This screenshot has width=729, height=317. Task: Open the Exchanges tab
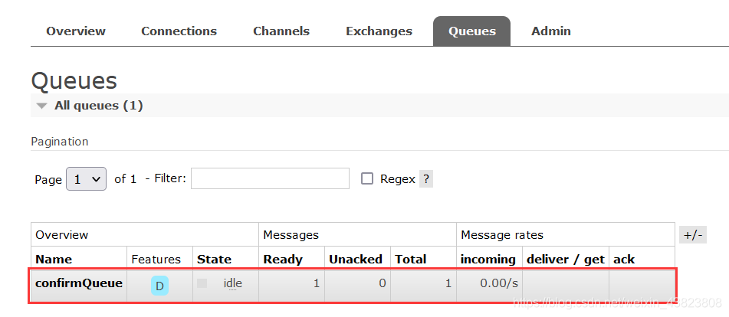pyautogui.click(x=379, y=31)
